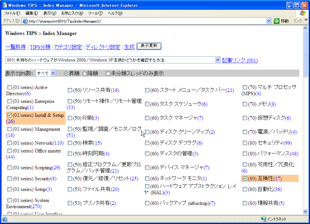Select the 降順 radio button
Screen dimensions: 310x224
84,73
